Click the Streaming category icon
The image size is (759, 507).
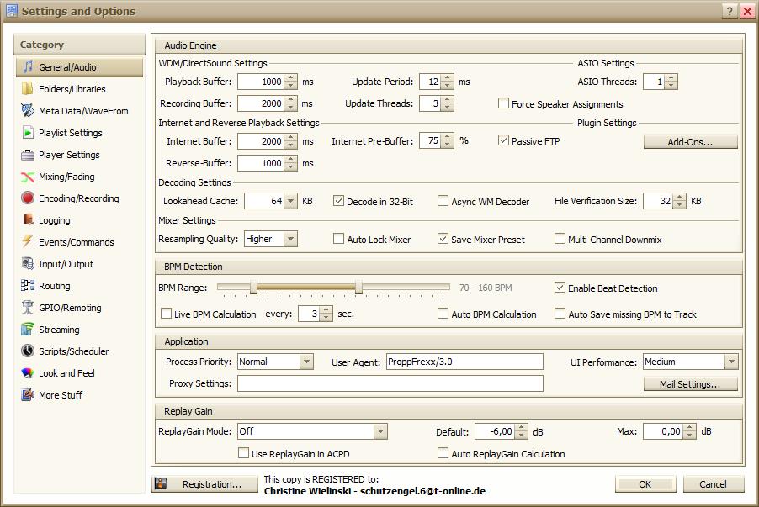point(28,330)
